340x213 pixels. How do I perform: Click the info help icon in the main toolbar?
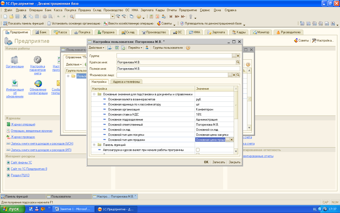pos(139,17)
